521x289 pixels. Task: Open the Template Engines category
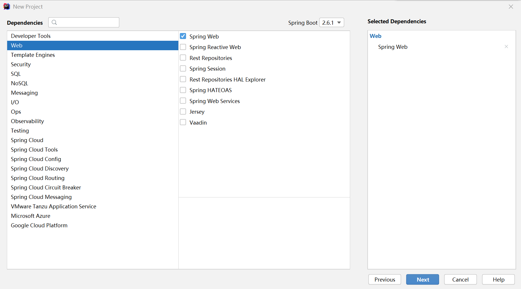92,55
